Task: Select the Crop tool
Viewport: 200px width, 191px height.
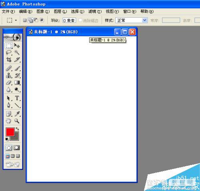Action: pos(9,60)
